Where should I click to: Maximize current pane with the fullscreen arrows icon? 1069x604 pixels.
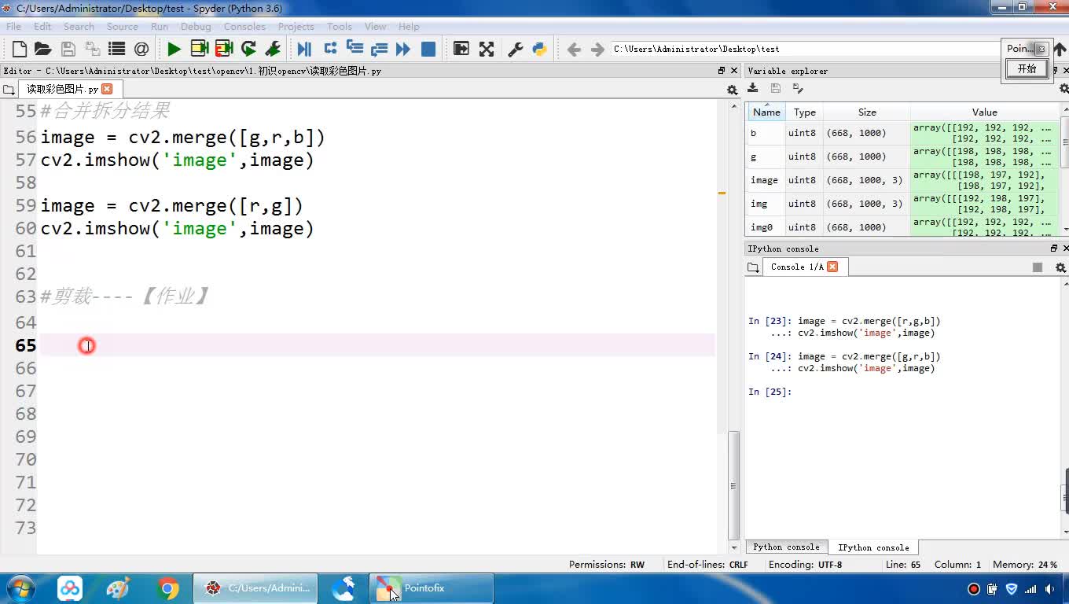coord(487,49)
